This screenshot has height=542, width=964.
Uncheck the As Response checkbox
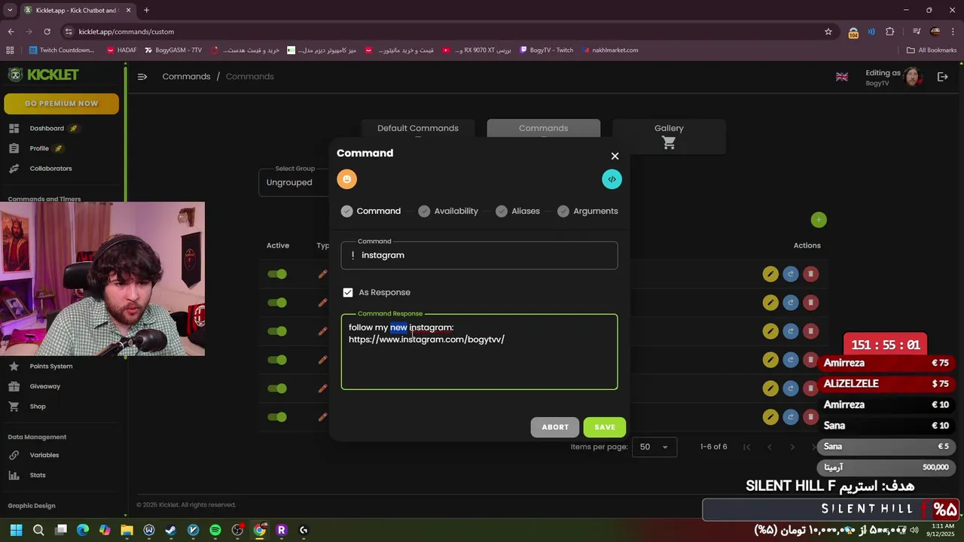click(x=347, y=292)
